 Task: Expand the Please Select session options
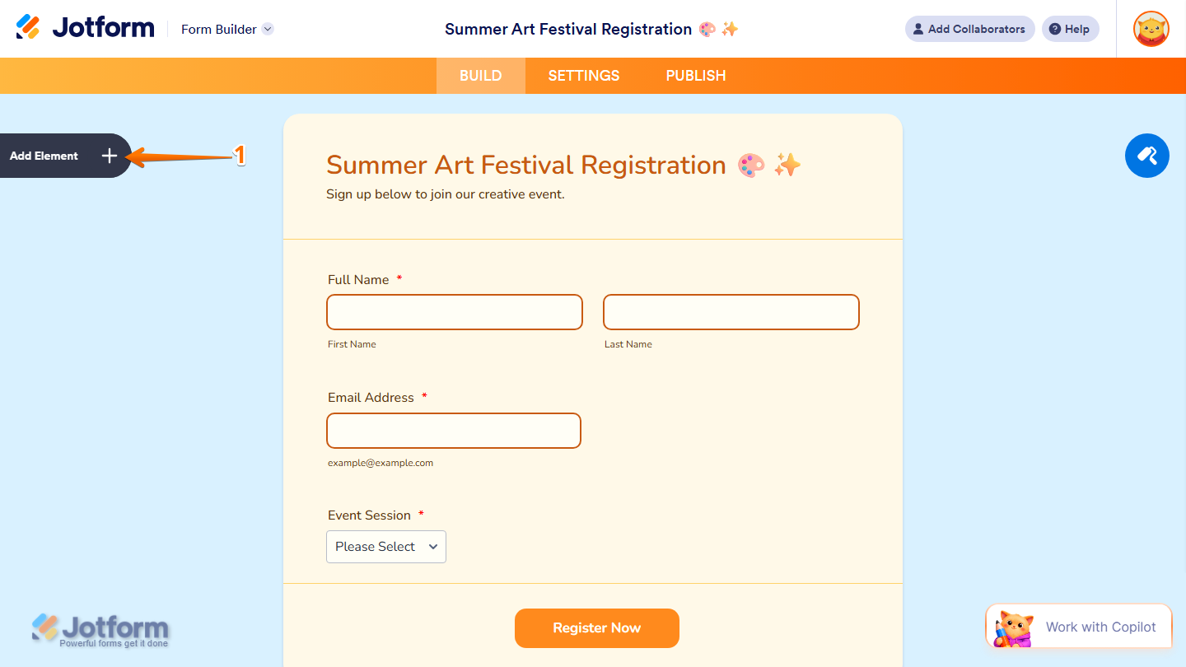[433, 546]
